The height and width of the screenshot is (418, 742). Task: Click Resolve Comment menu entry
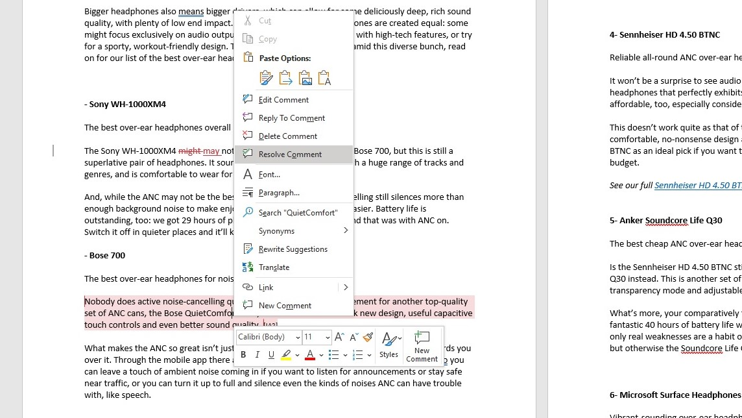click(294, 154)
